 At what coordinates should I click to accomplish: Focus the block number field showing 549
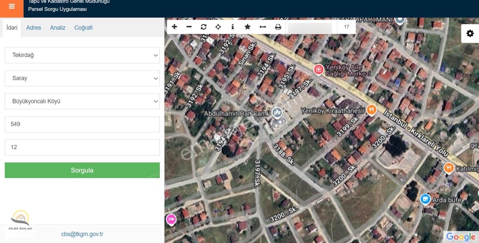tap(82, 124)
